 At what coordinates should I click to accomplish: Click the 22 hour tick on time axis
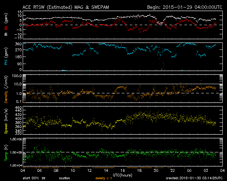coord(173,170)
